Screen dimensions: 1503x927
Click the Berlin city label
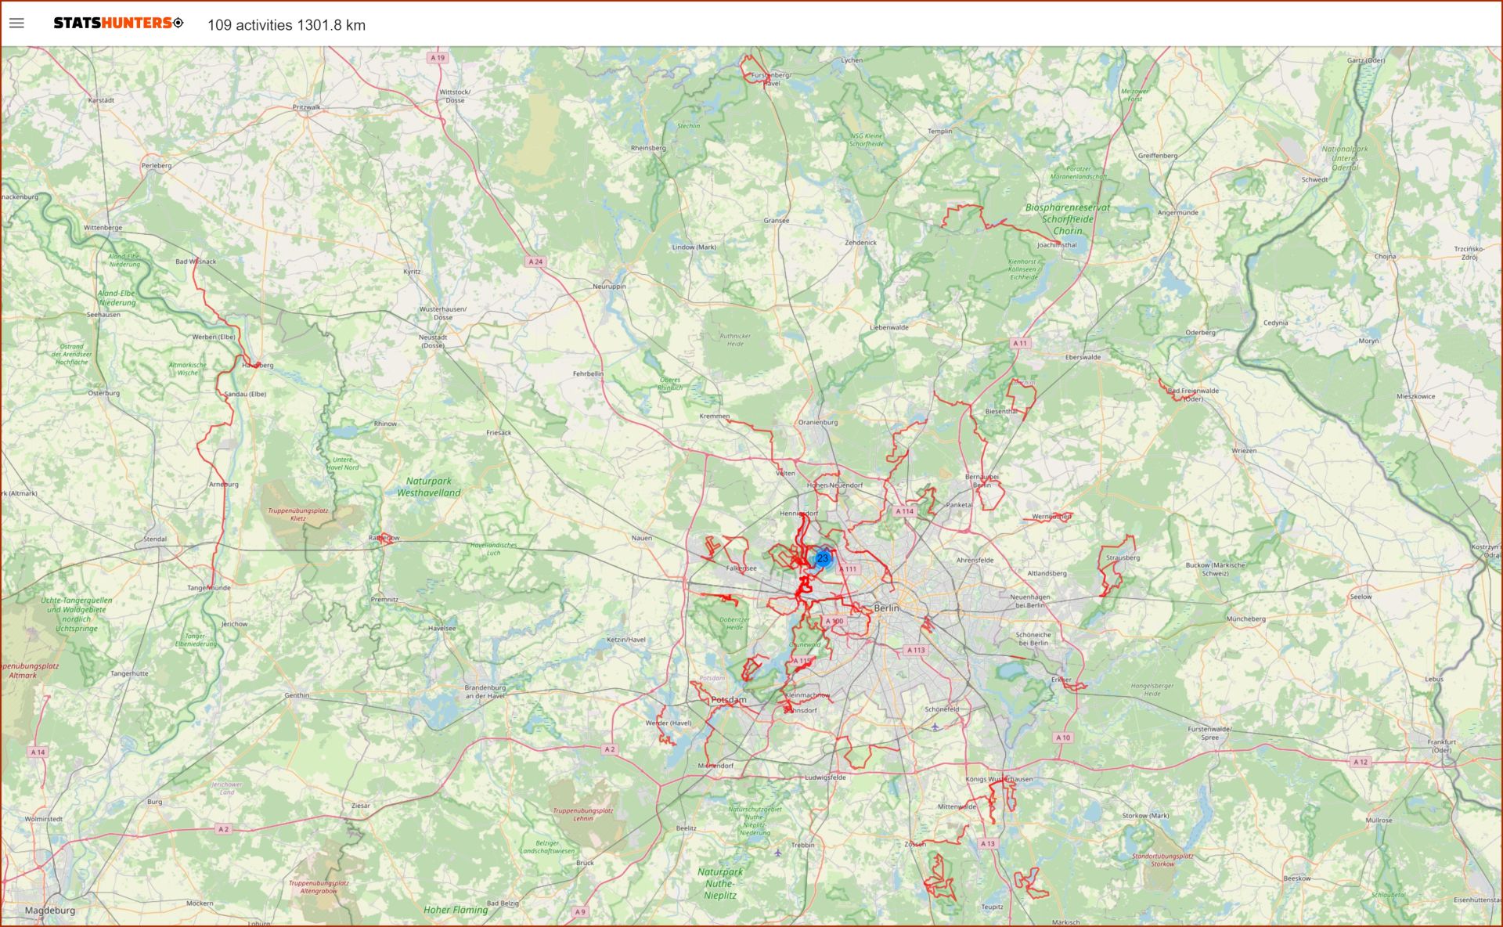click(886, 608)
